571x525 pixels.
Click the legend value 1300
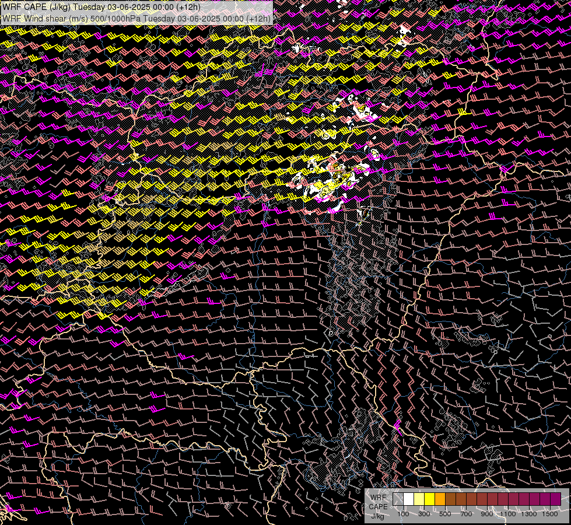click(529, 514)
